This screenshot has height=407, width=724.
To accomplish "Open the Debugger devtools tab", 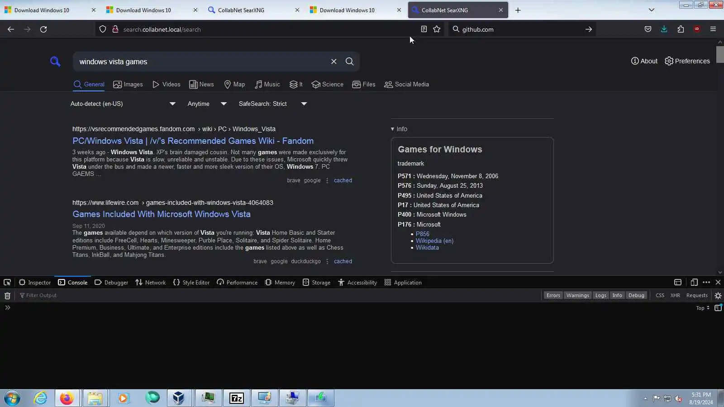I will (x=111, y=283).
